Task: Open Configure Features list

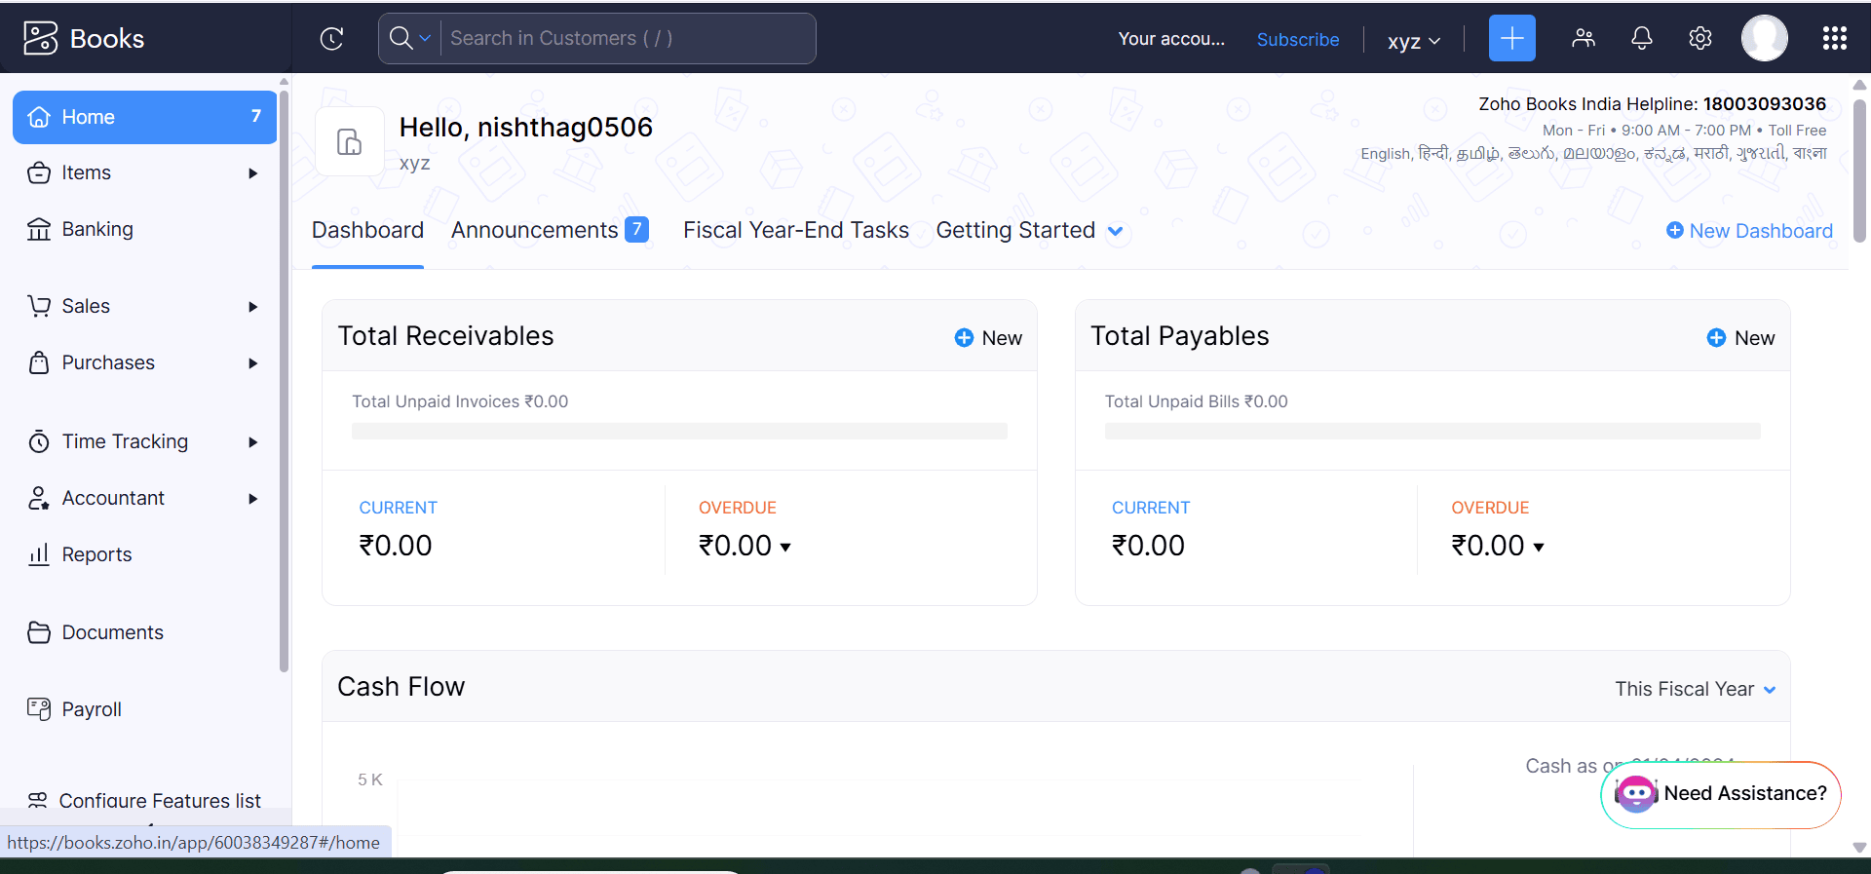Action: pyautogui.click(x=145, y=801)
